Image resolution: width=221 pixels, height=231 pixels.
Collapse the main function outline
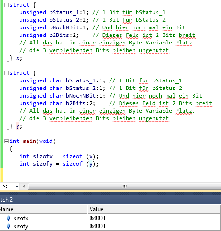pyautogui.click(x=6, y=141)
